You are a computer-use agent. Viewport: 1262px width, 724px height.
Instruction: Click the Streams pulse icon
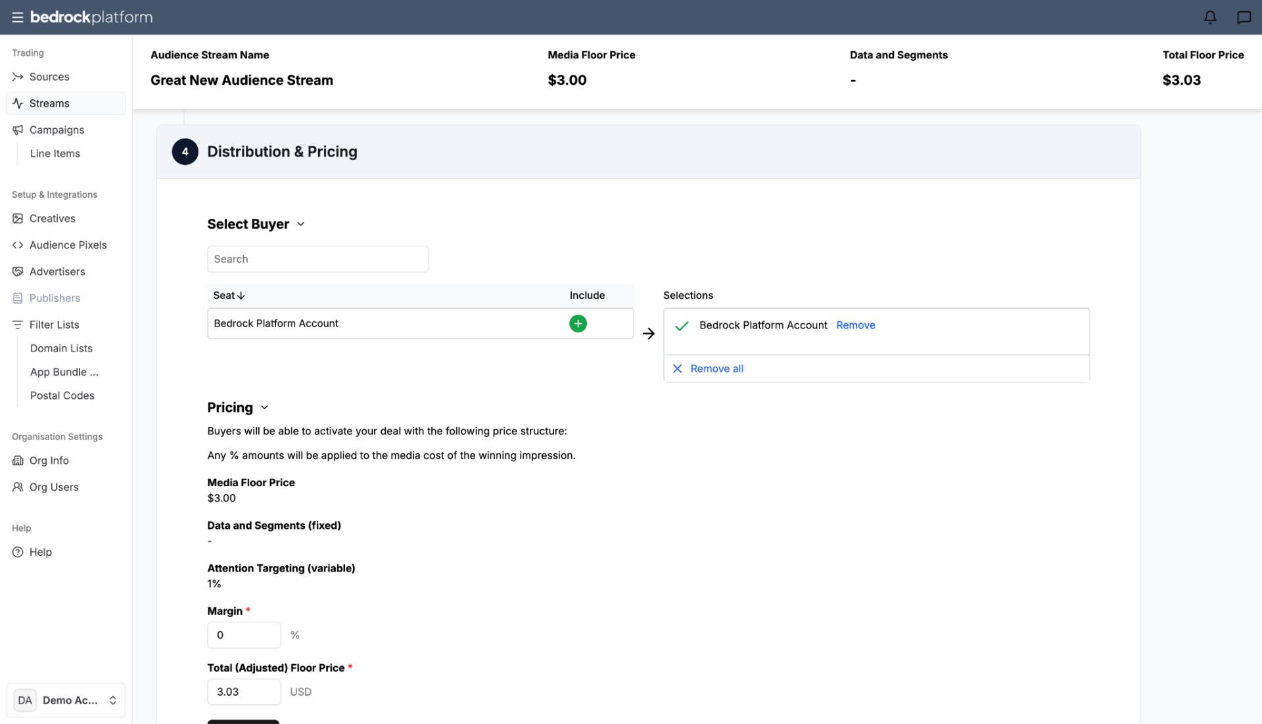pyautogui.click(x=18, y=103)
